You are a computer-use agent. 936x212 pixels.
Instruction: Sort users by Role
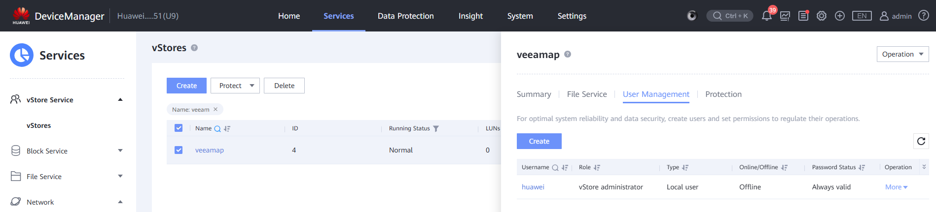pyautogui.click(x=597, y=168)
